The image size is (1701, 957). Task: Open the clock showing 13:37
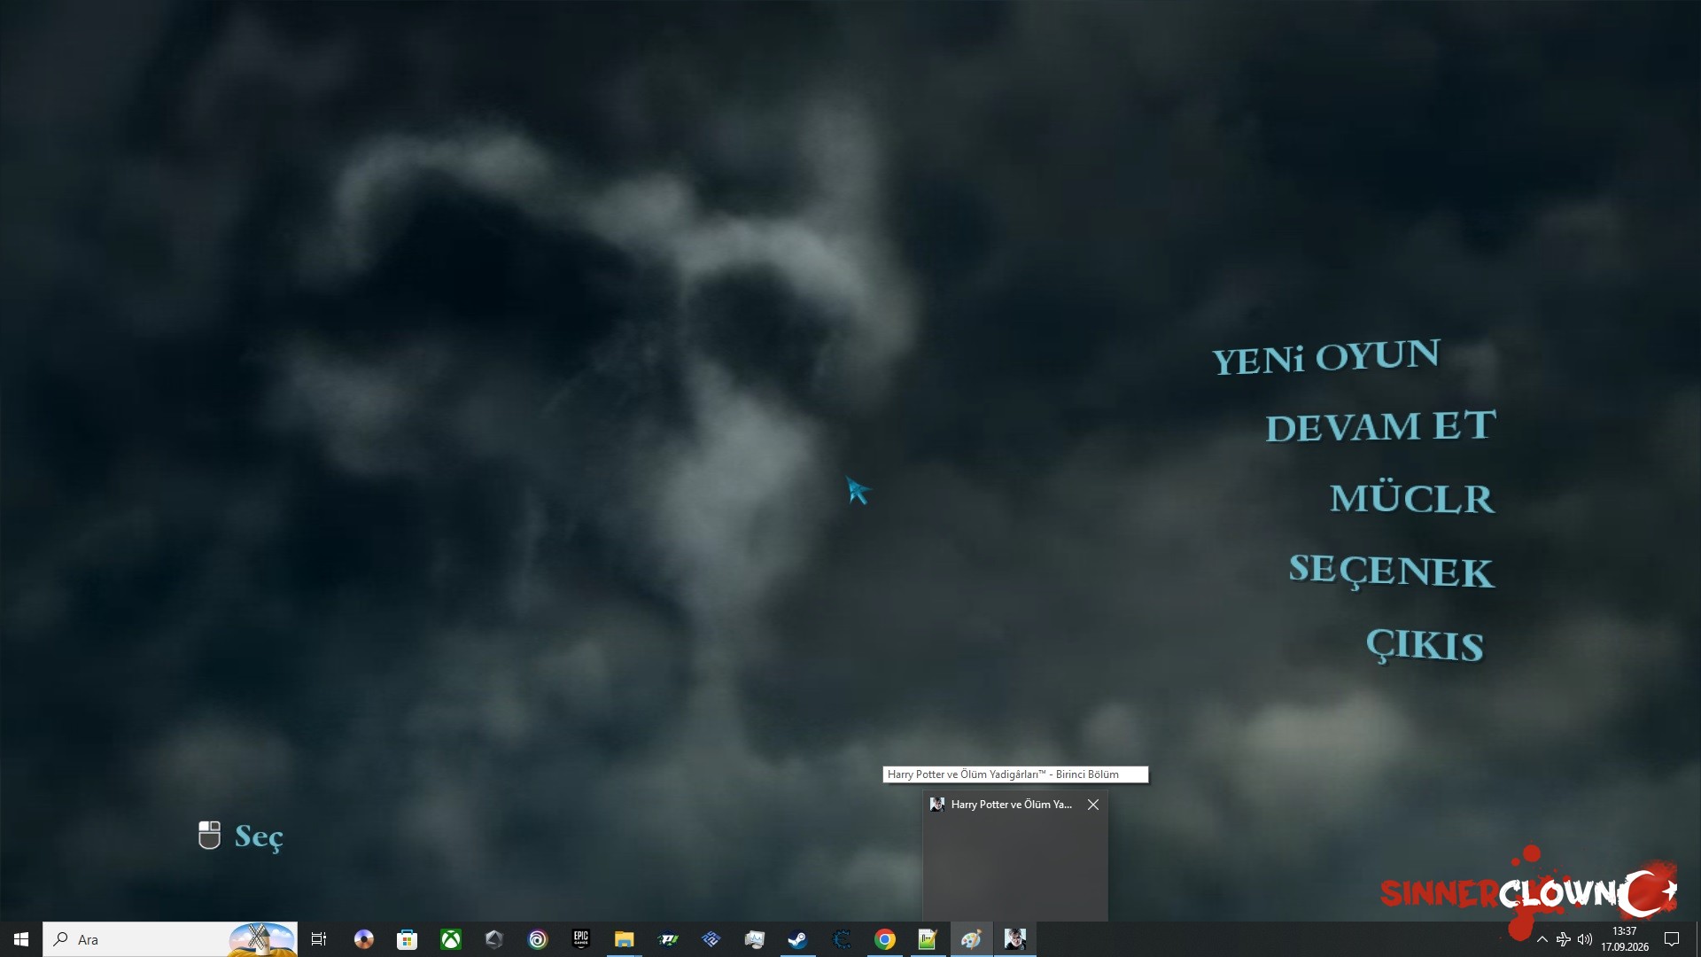point(1625,939)
